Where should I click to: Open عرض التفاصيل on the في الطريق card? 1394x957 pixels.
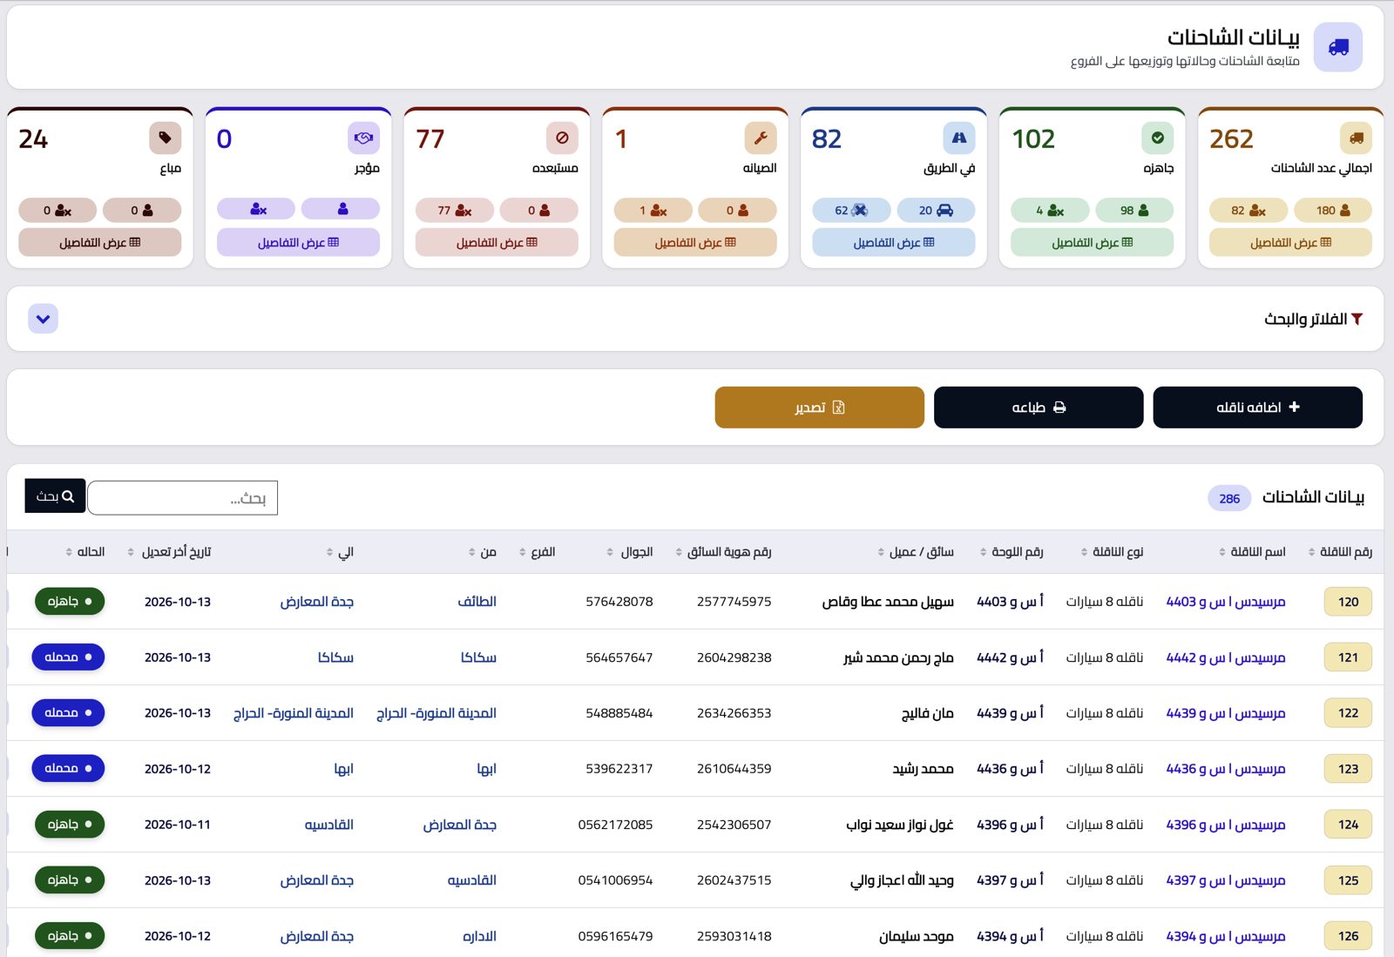click(893, 242)
